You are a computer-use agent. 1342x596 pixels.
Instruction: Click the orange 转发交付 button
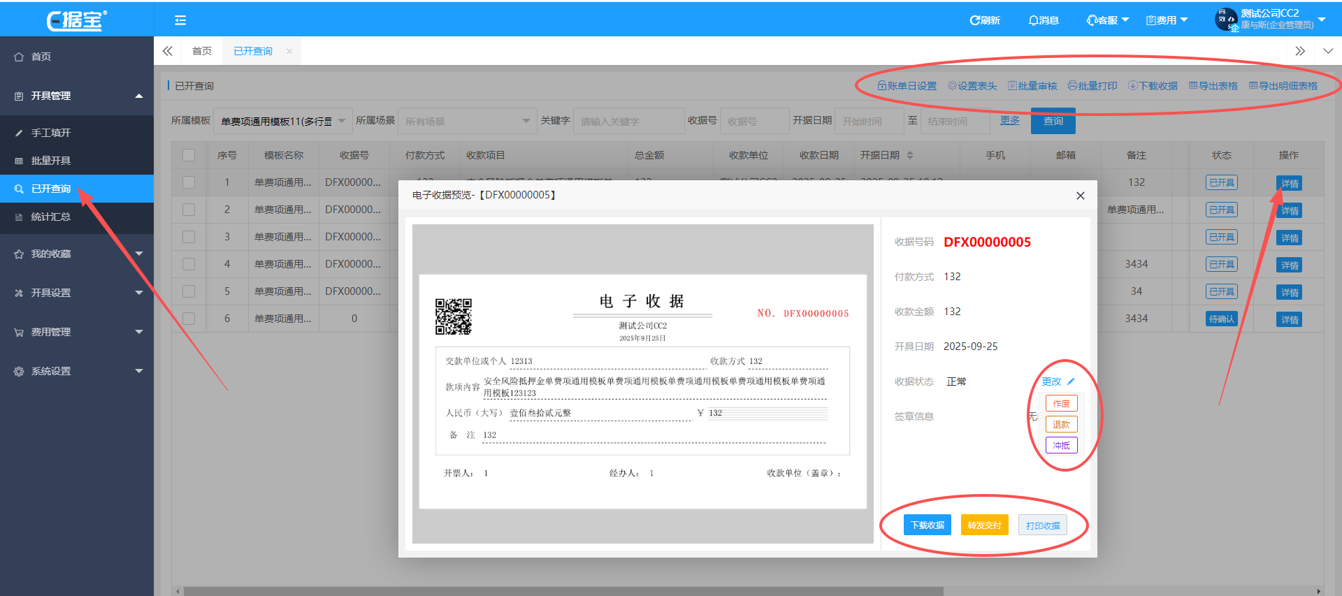984,525
